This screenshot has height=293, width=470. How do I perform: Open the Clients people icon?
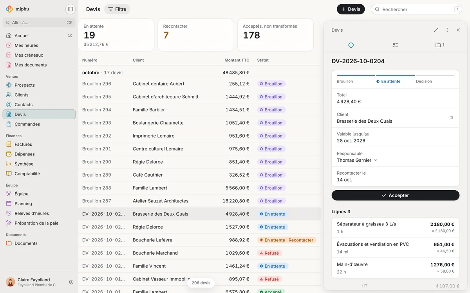[9, 95]
